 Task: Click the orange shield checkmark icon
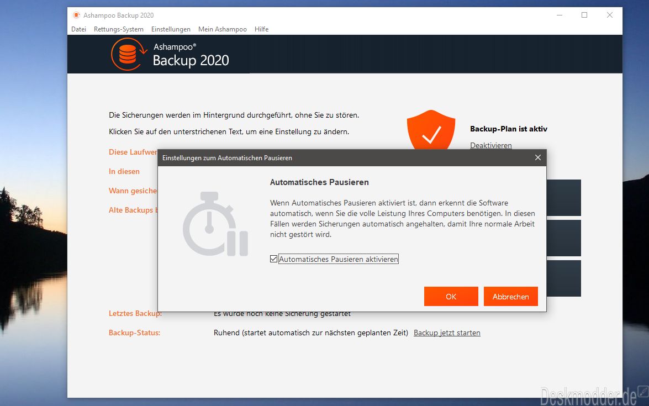click(x=431, y=130)
